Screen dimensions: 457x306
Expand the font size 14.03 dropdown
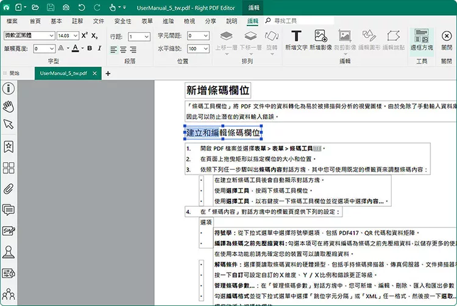pyautogui.click(x=76, y=36)
